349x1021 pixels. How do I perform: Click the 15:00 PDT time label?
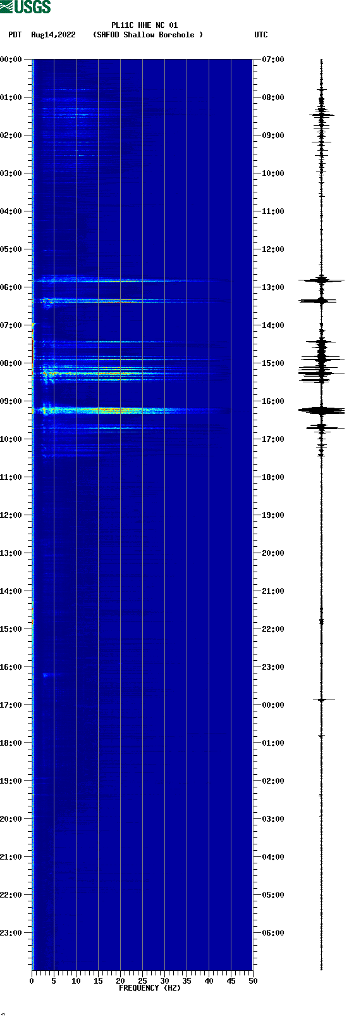coord(11,629)
